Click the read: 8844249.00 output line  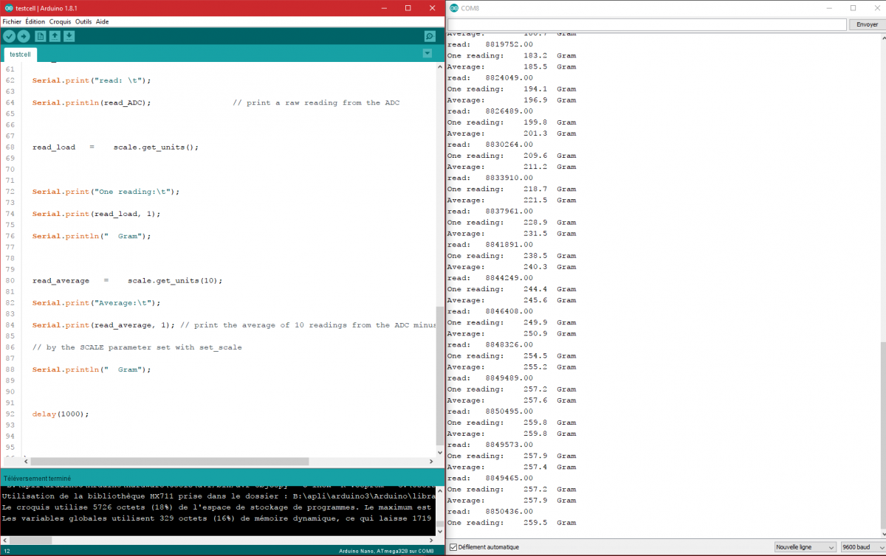(490, 278)
